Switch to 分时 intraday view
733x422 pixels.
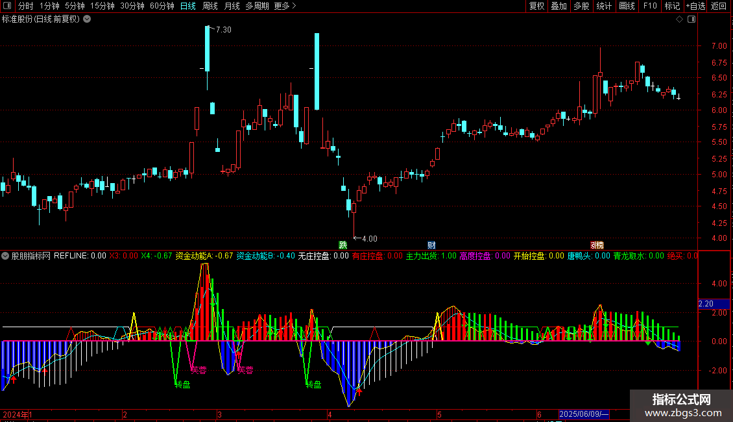point(26,6)
